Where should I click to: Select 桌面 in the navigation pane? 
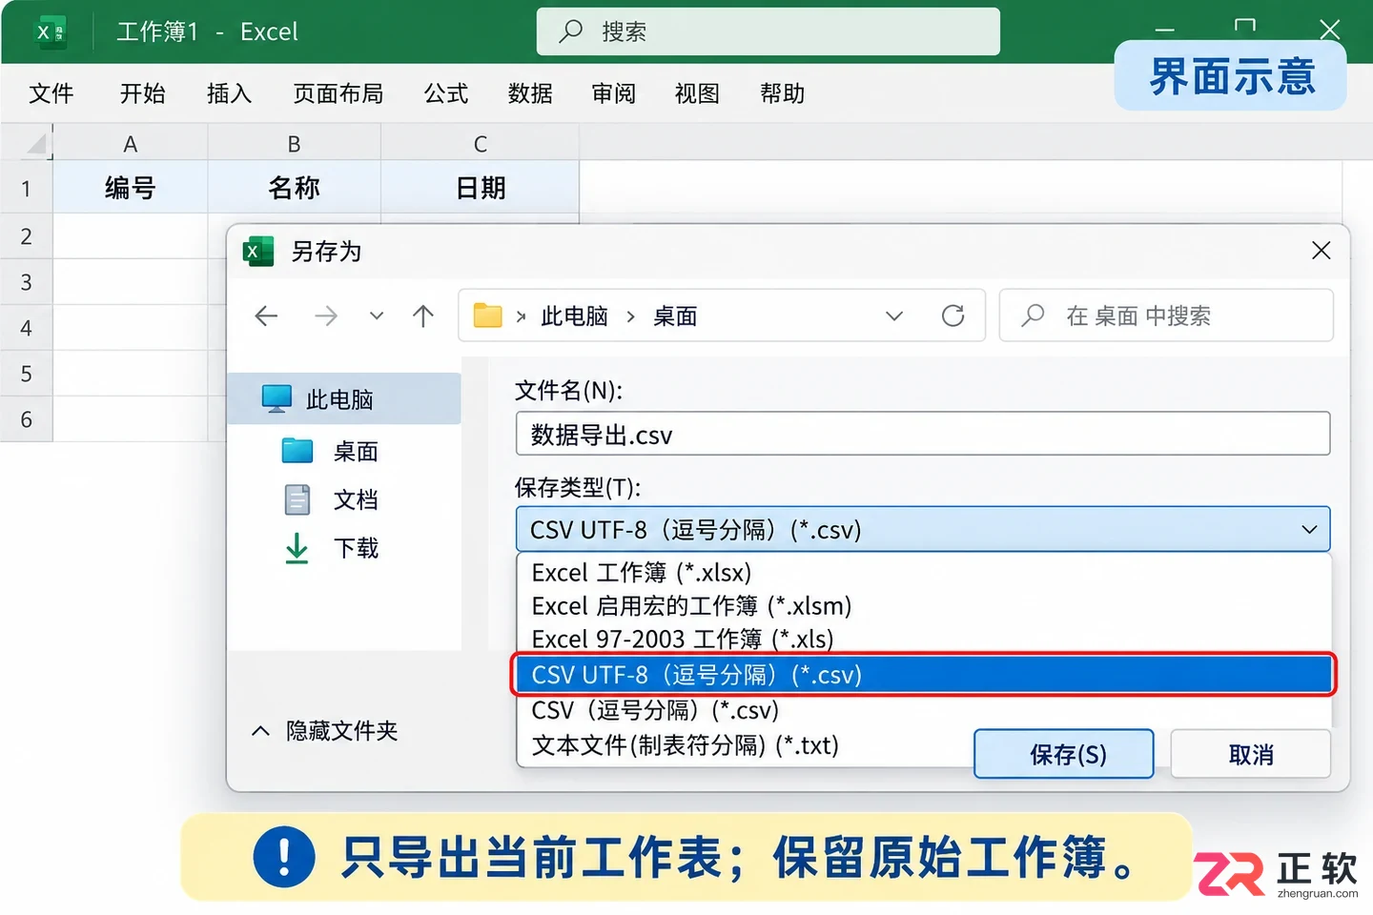click(356, 451)
